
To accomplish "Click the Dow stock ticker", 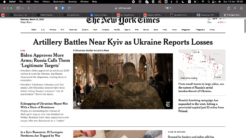I will pyautogui.click(x=216, y=22).
